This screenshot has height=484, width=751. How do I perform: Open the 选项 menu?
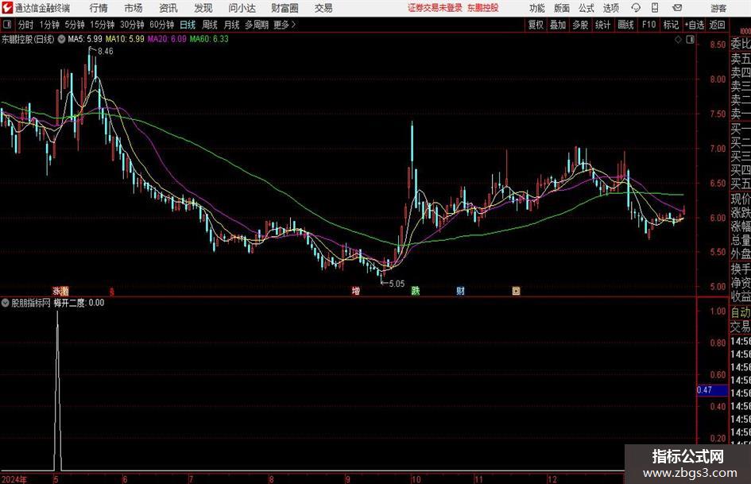coord(610,8)
